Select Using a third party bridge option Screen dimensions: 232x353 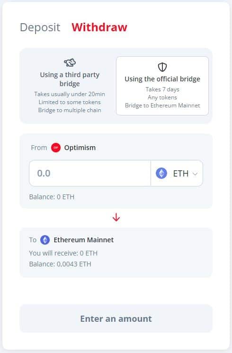(70, 86)
